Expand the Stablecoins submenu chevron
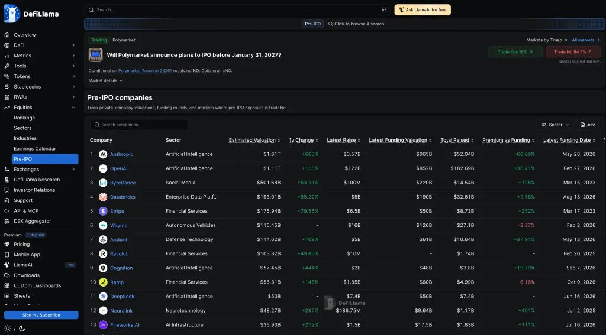The height and width of the screenshot is (335, 606). click(x=73, y=87)
